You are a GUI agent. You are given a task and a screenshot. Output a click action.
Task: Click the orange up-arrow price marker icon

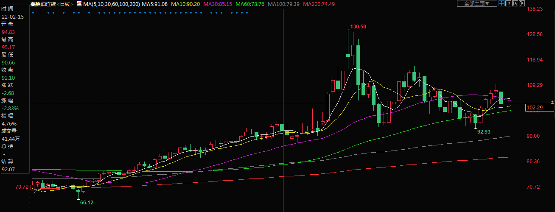(x=552, y=102)
